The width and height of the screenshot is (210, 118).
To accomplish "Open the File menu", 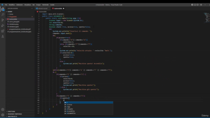I will pyautogui.click(x=6, y=5).
